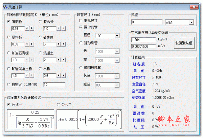The width and height of the screenshot is (203, 138).
Task: Click the 砖砌体 value field 5
Action: (50, 44)
